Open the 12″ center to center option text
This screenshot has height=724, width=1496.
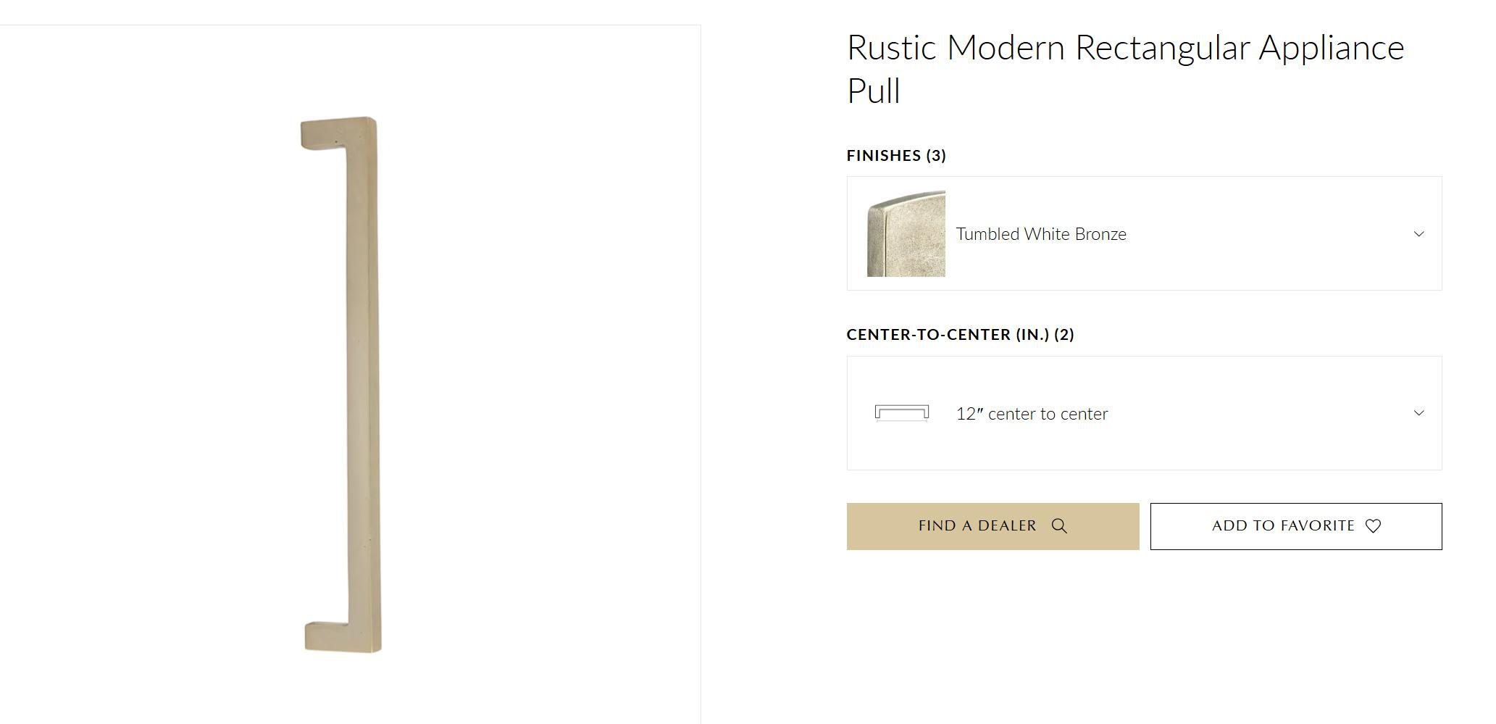click(x=1032, y=414)
